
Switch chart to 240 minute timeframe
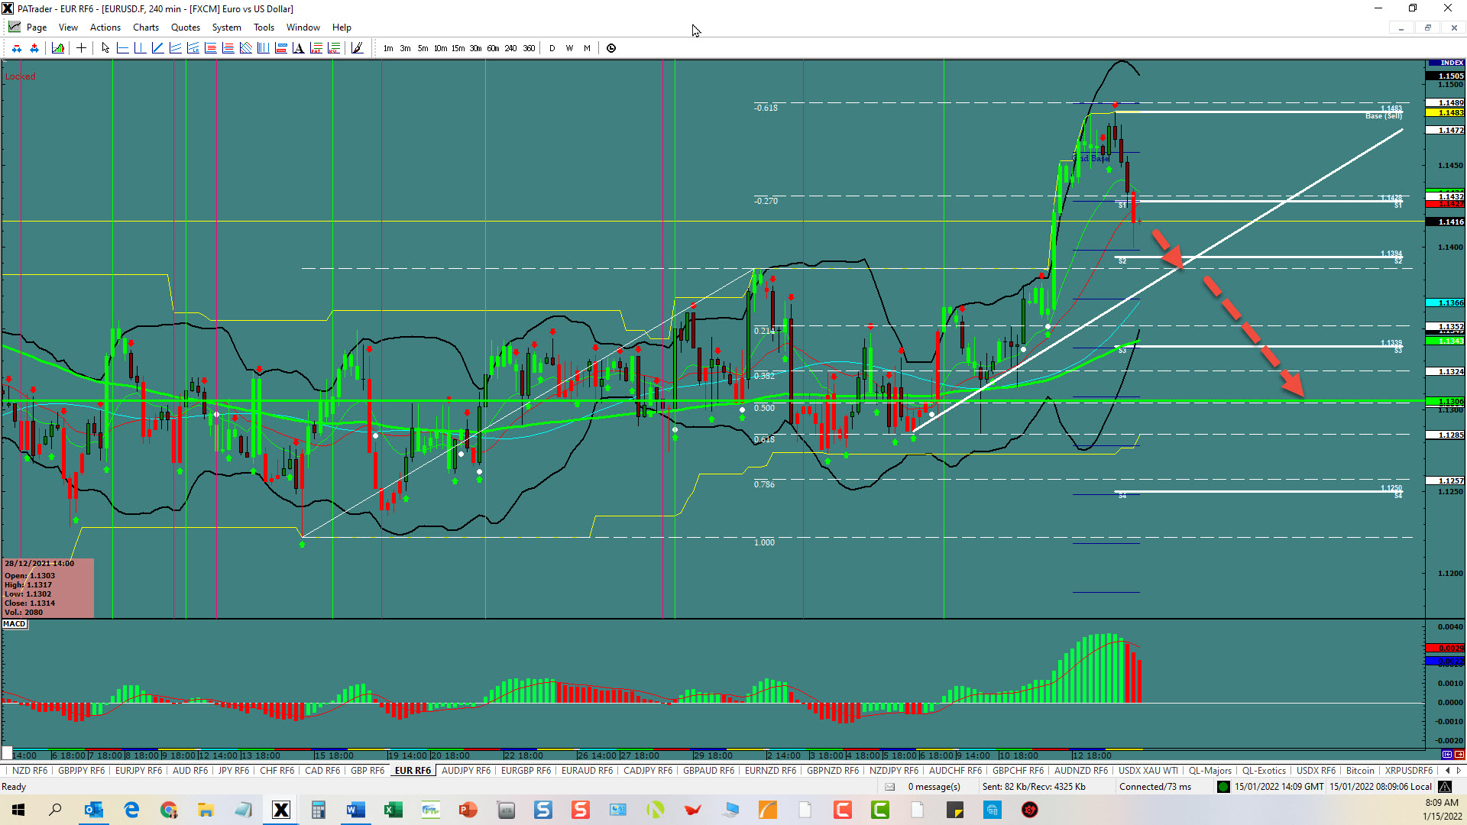click(510, 48)
